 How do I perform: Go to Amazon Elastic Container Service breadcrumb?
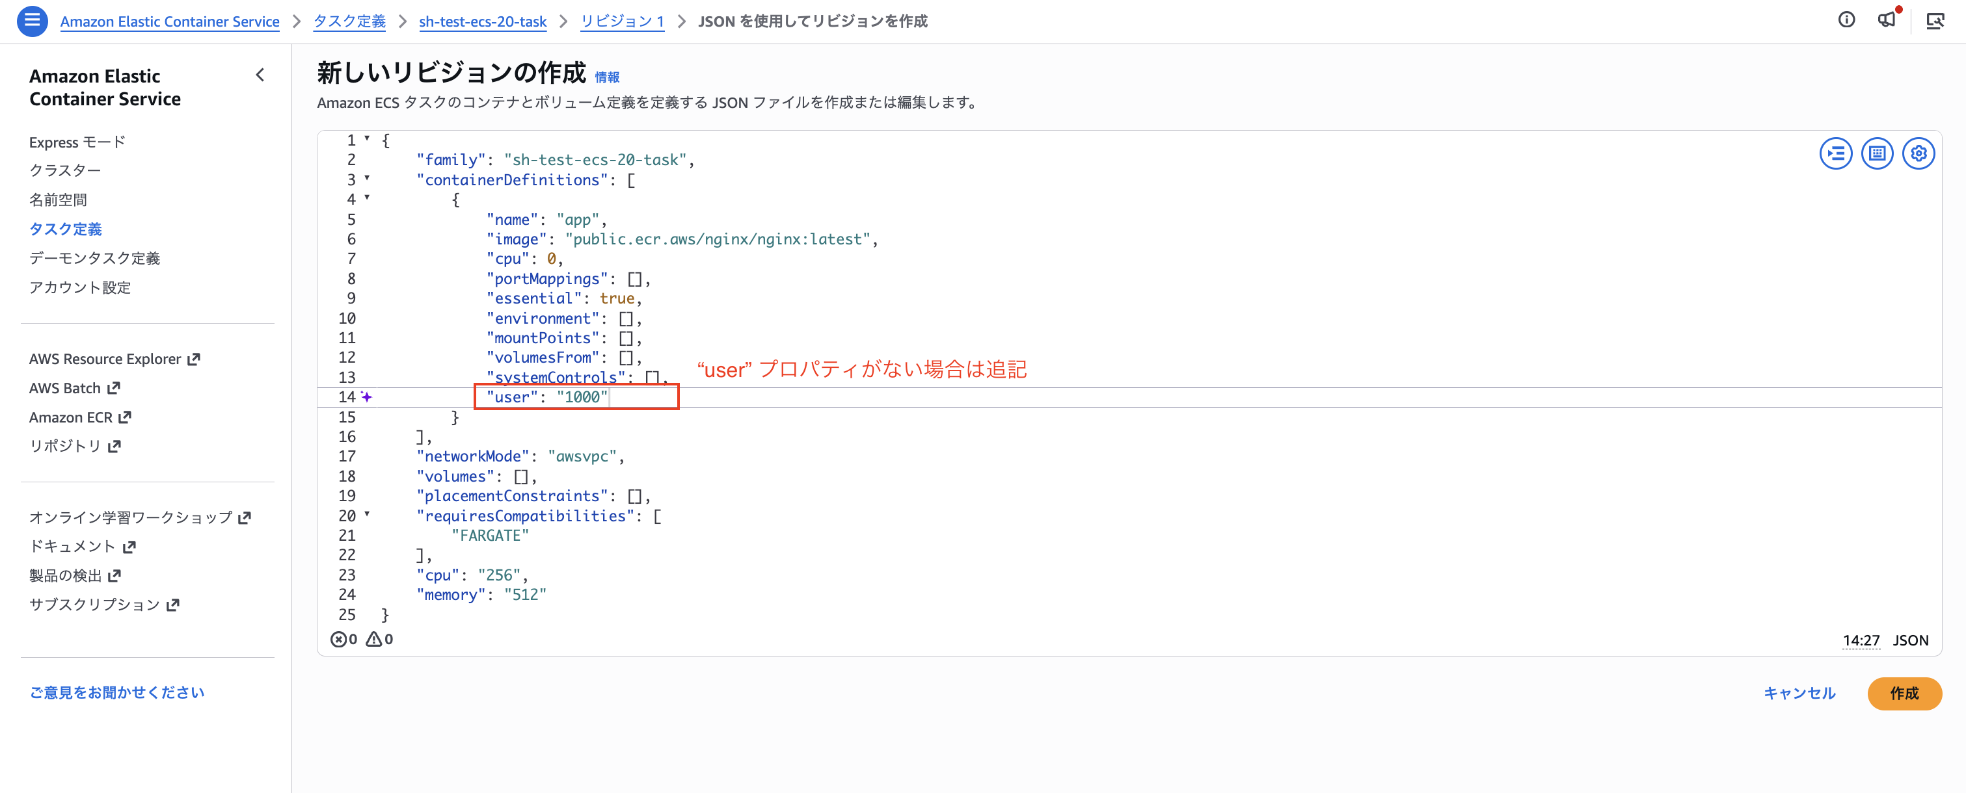tap(169, 21)
